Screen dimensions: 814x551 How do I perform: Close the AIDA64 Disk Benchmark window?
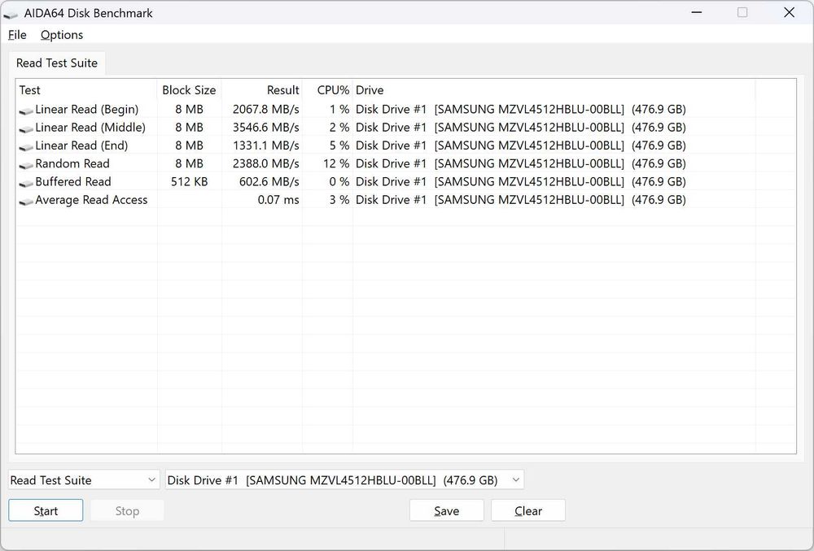pyautogui.click(x=789, y=12)
